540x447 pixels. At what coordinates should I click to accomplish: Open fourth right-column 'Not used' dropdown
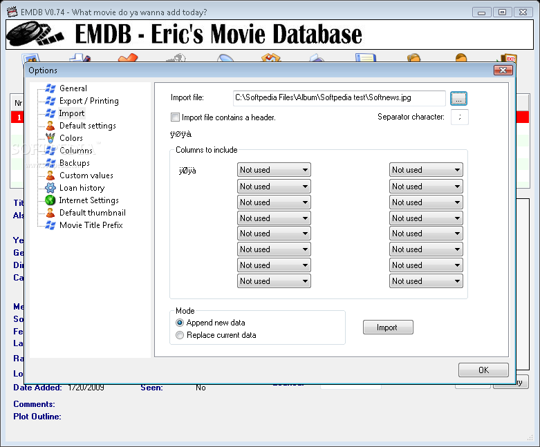coord(426,218)
